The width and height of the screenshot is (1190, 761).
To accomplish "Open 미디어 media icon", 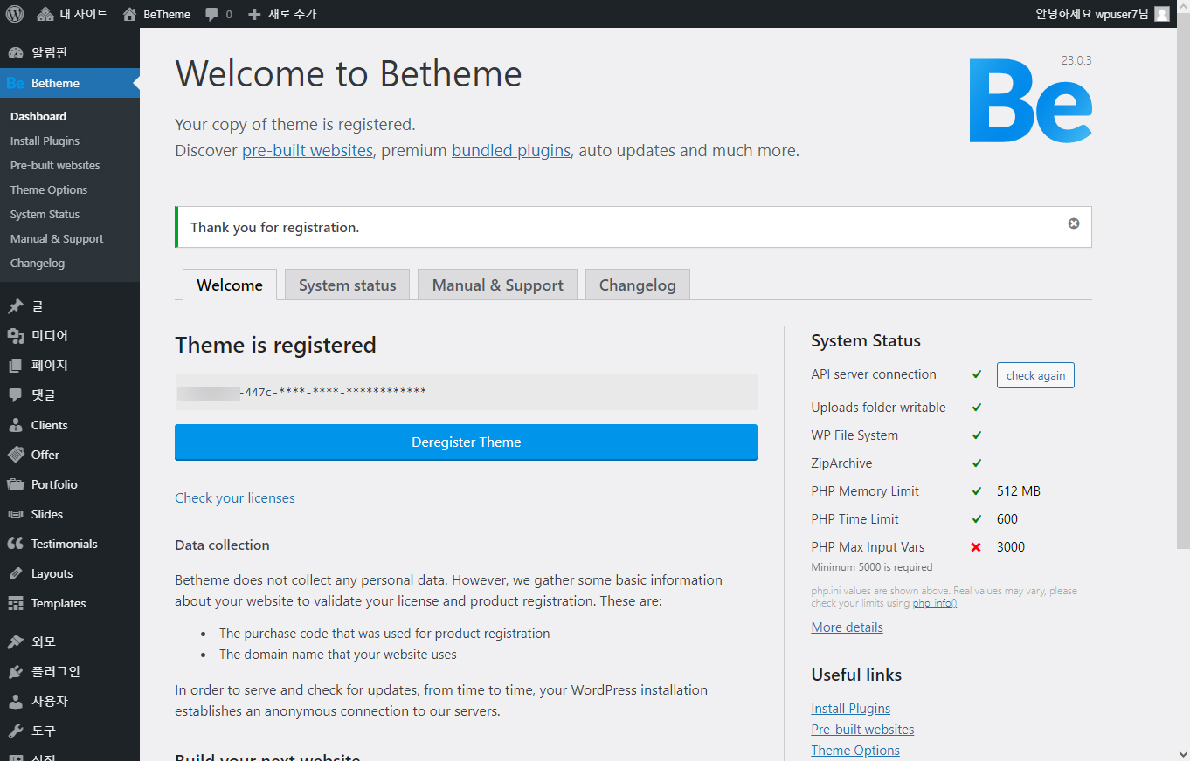I will (15, 336).
